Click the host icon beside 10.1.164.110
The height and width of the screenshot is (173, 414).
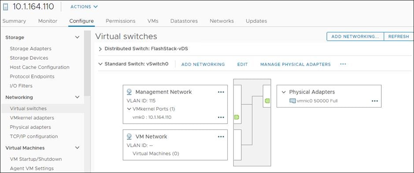(x=6, y=7)
